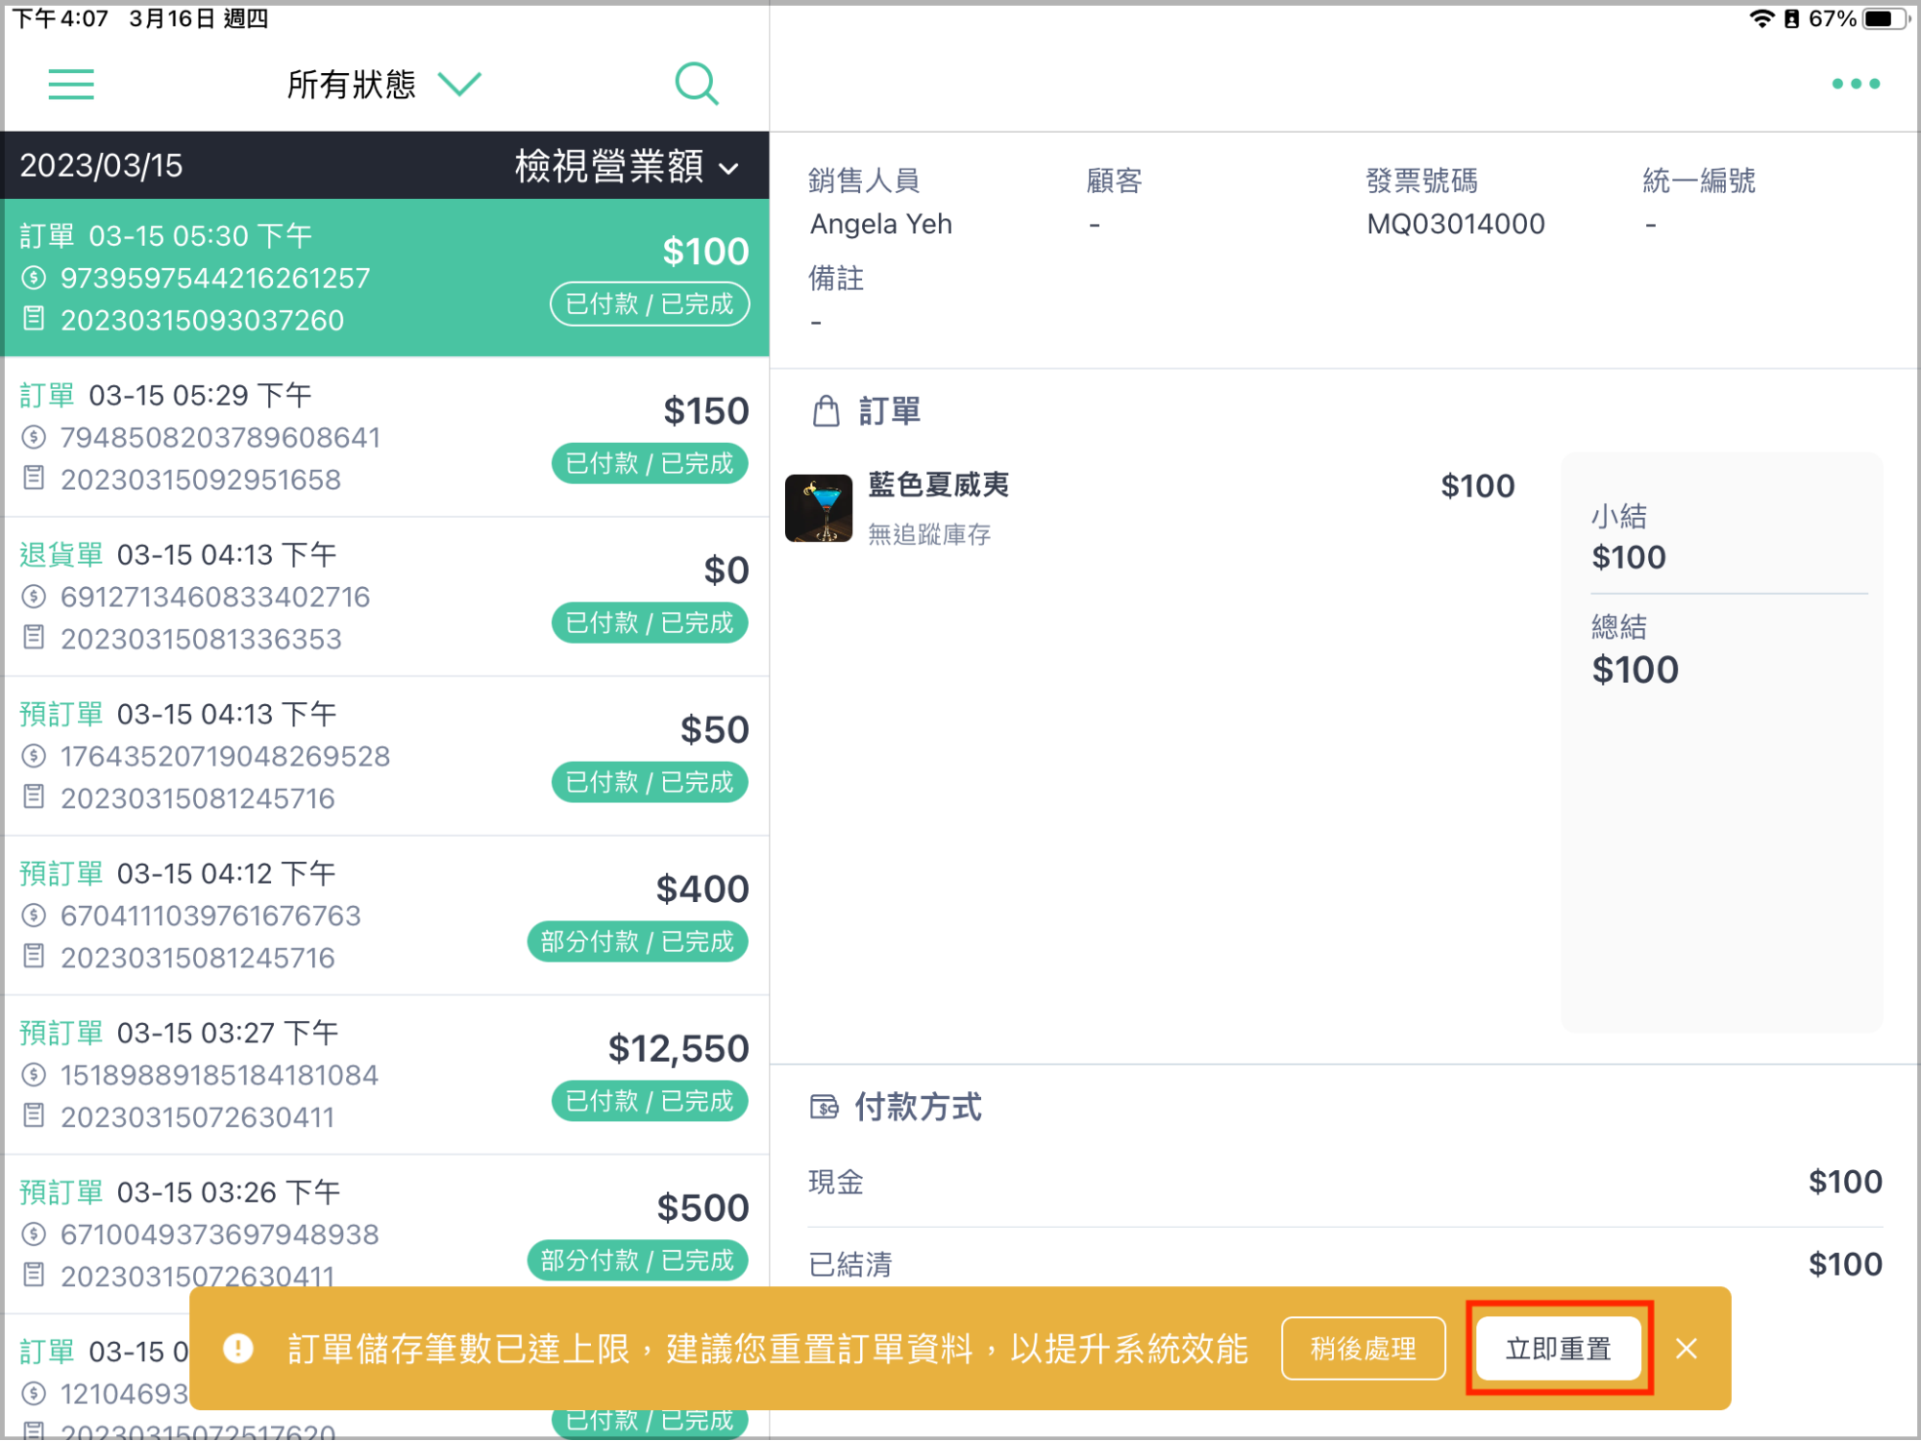Tap the invoice number MQ03014000
This screenshot has width=1921, height=1441.
[x=1455, y=225]
